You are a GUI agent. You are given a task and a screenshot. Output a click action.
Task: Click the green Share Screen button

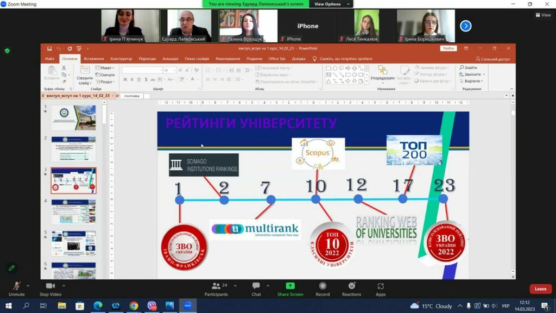click(290, 288)
